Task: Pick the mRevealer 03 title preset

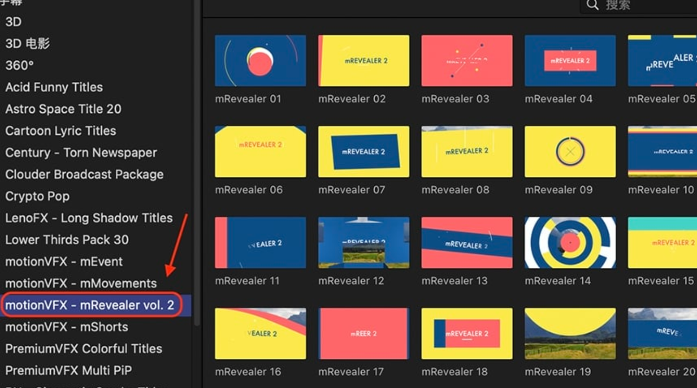Action: coord(467,61)
